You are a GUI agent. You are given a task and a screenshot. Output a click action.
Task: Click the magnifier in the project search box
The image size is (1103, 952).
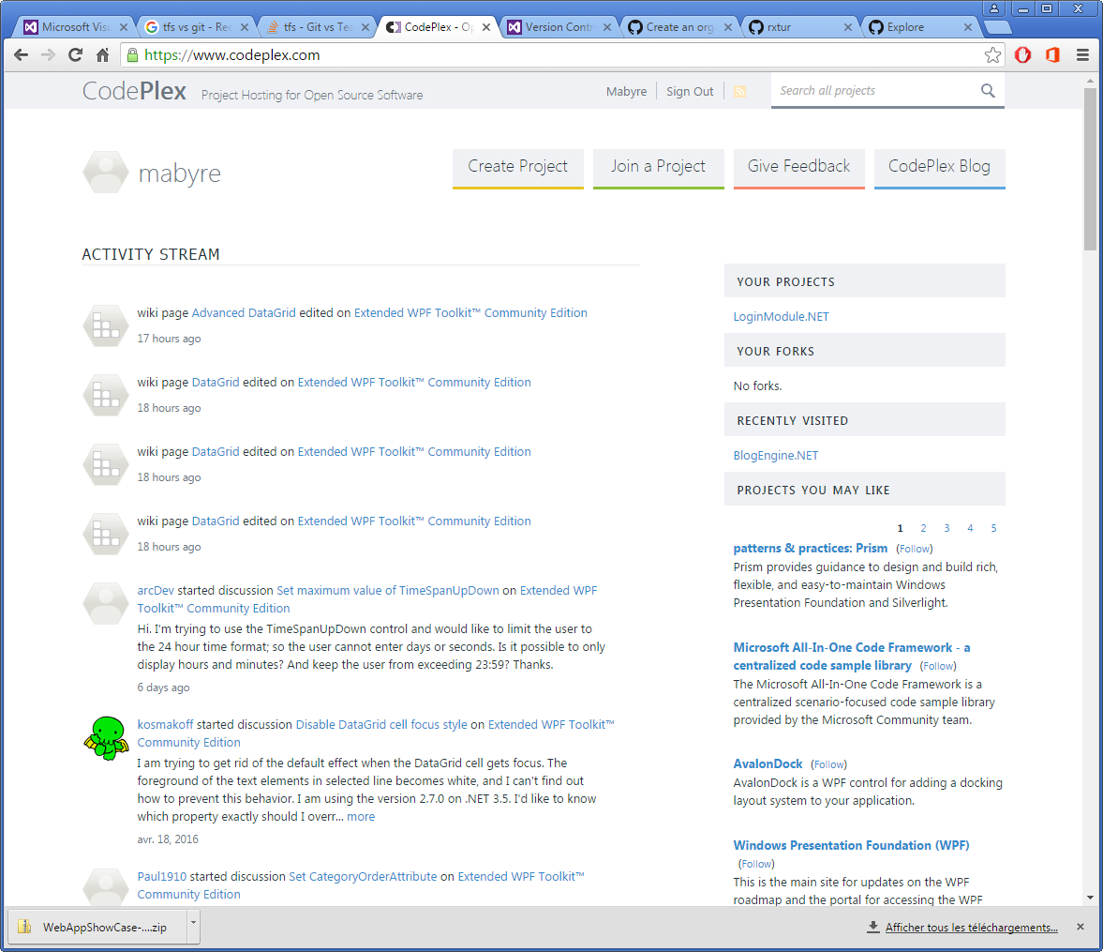point(988,91)
